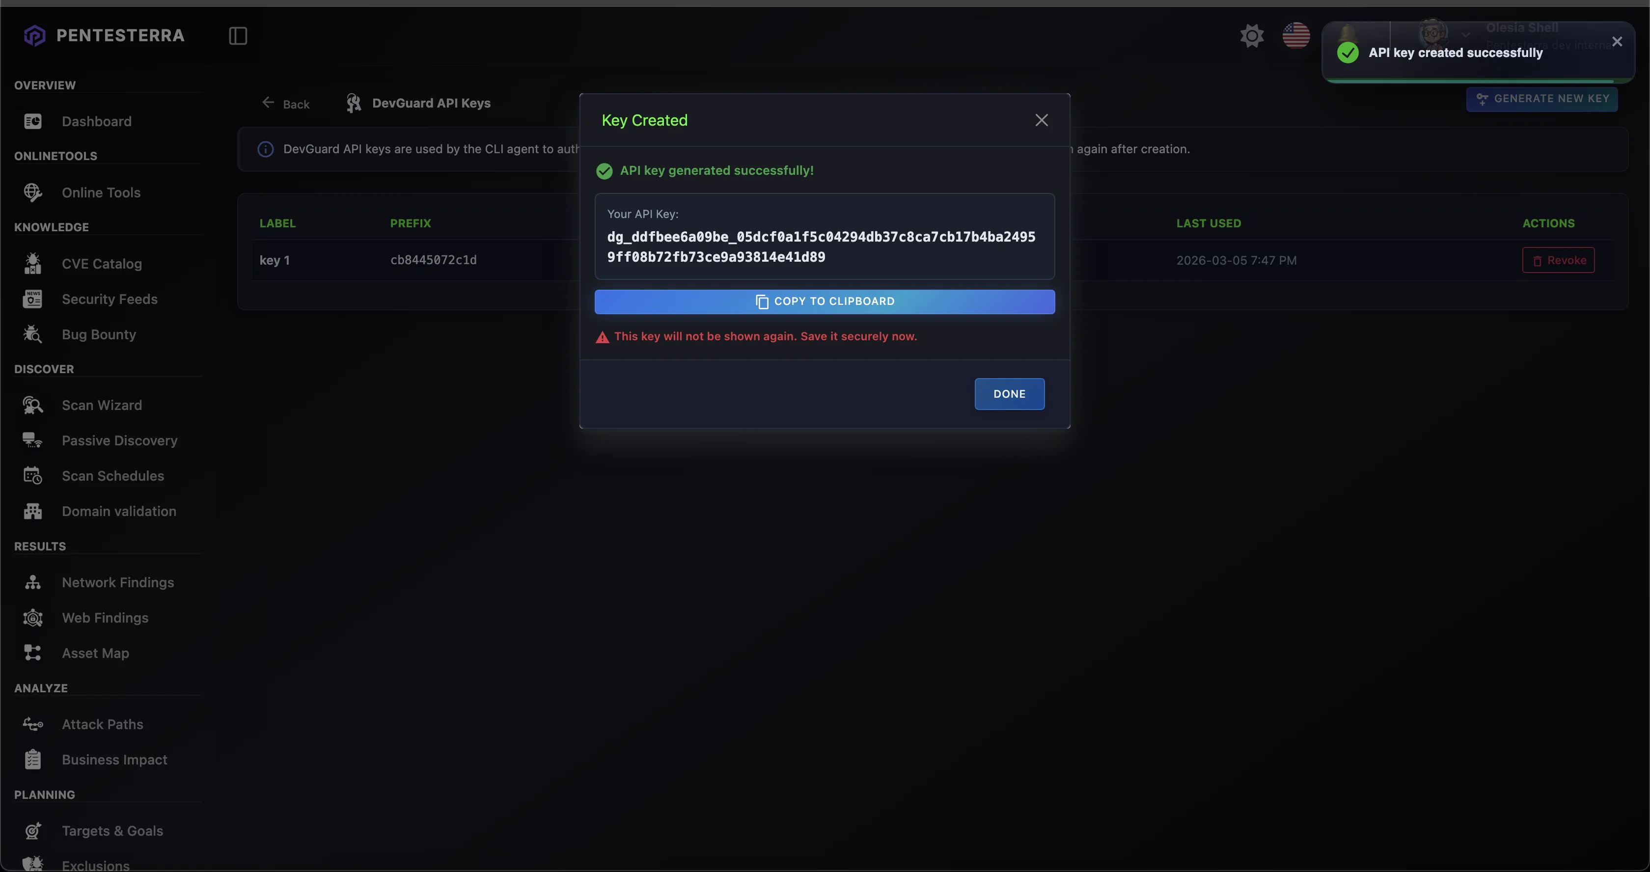Click the Network Findings icon
Image resolution: width=1650 pixels, height=872 pixels.
[x=33, y=583]
